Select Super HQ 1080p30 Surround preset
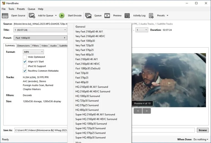This screenshot has height=143, width=211. point(91,124)
